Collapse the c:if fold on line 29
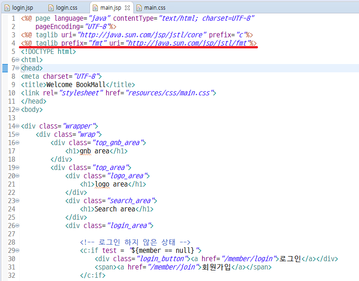The width and height of the screenshot is (359, 281). 18,251
